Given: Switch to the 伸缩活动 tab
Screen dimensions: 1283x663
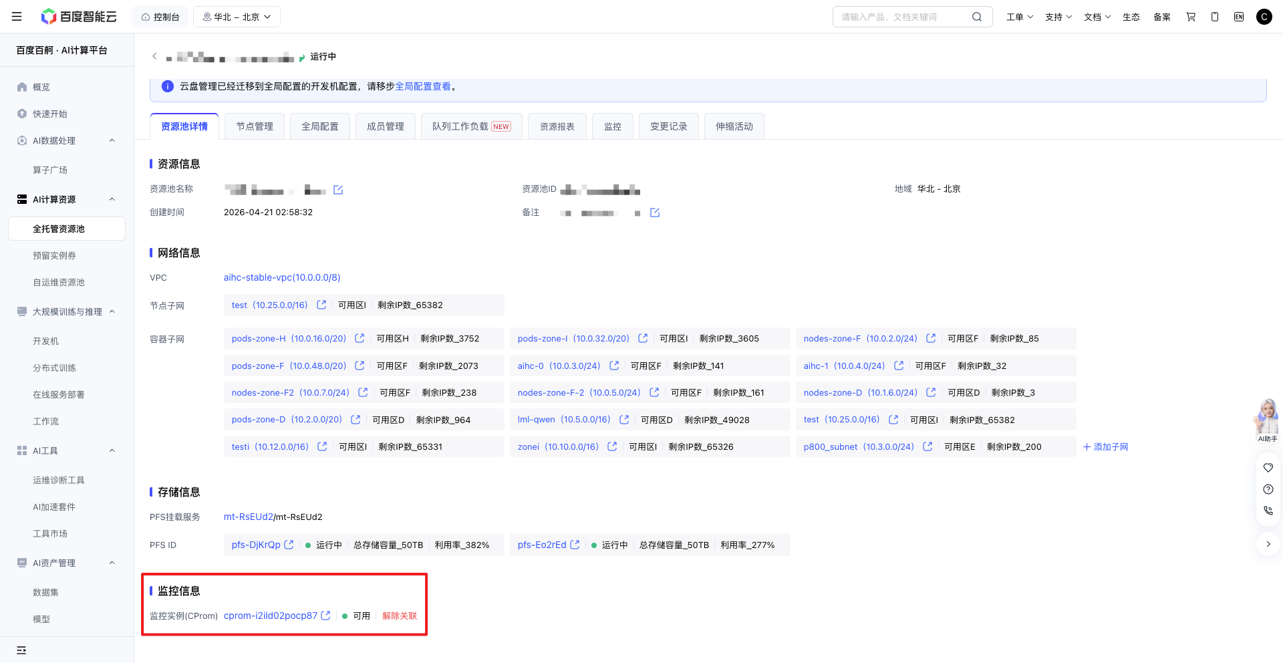Looking at the screenshot, I should tap(734, 126).
